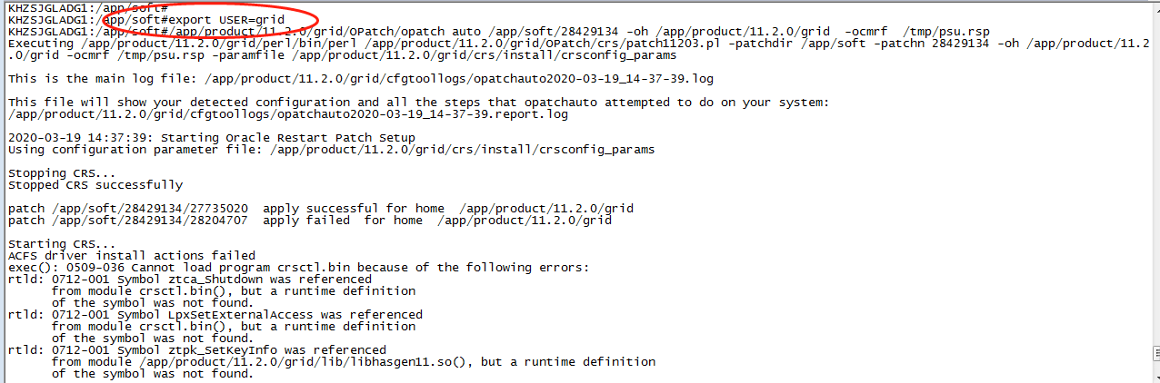Click 'ACFS driver install actions failed' line

131,255
